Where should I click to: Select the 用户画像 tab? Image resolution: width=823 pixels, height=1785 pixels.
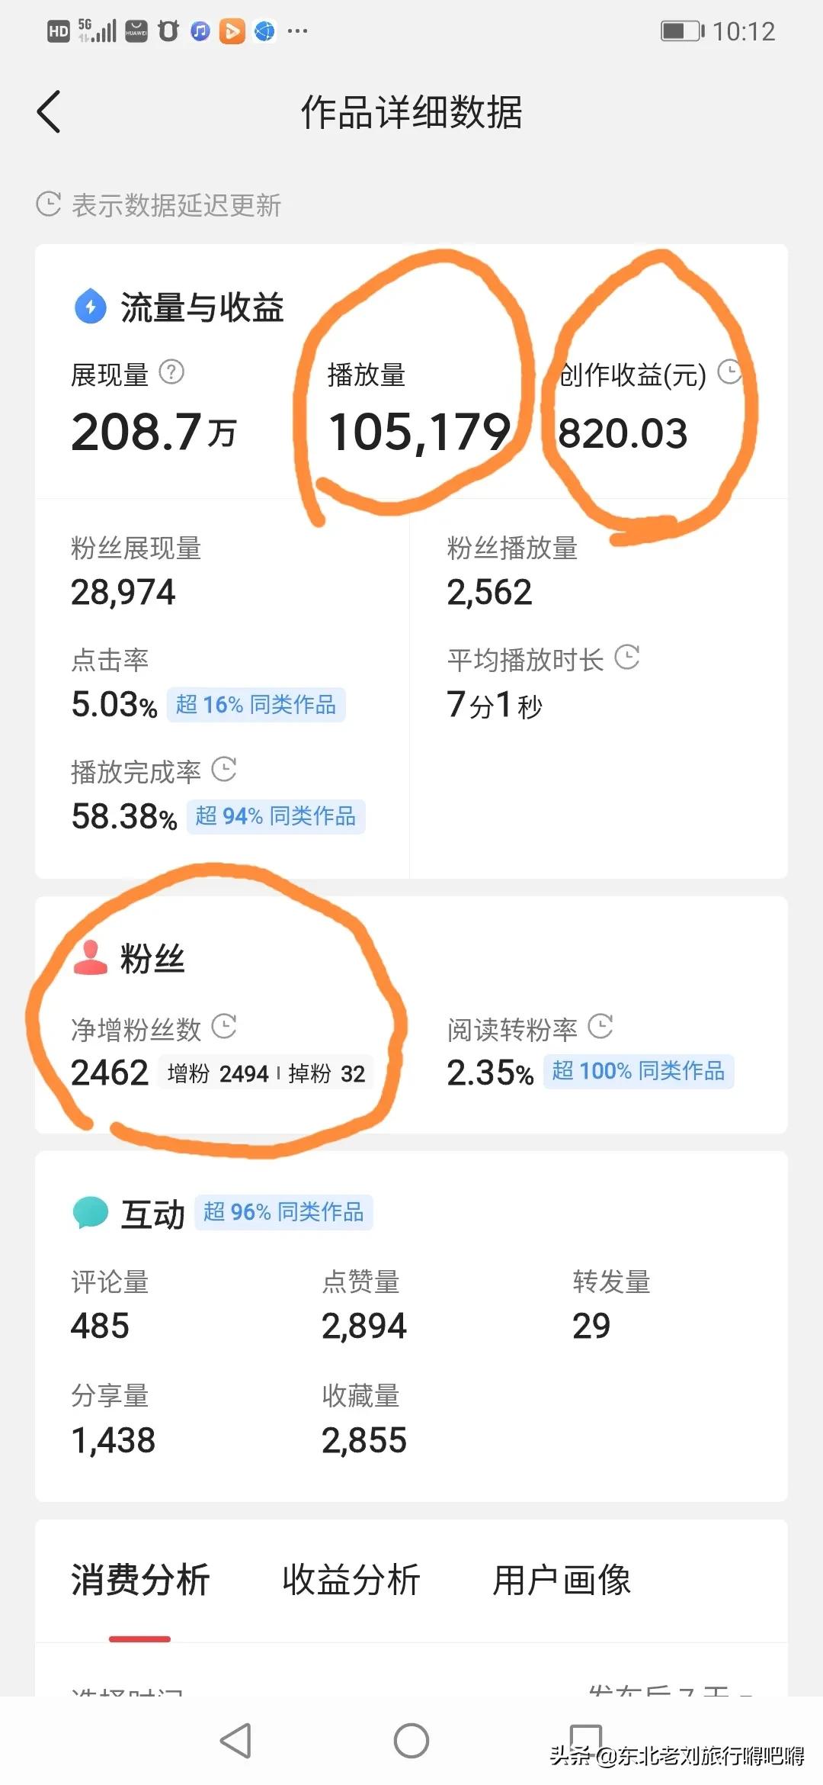tap(562, 1580)
